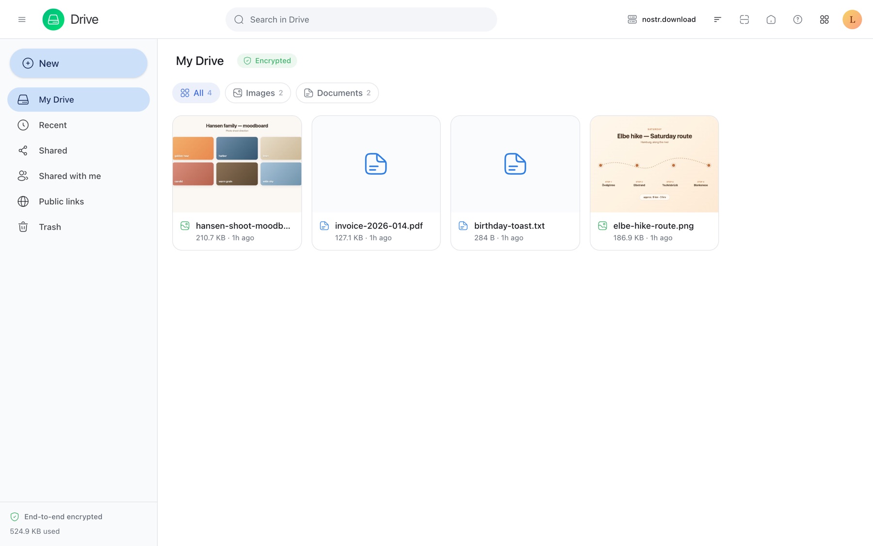Click the green Drive logo icon
The image size is (873, 546).
pos(53,19)
